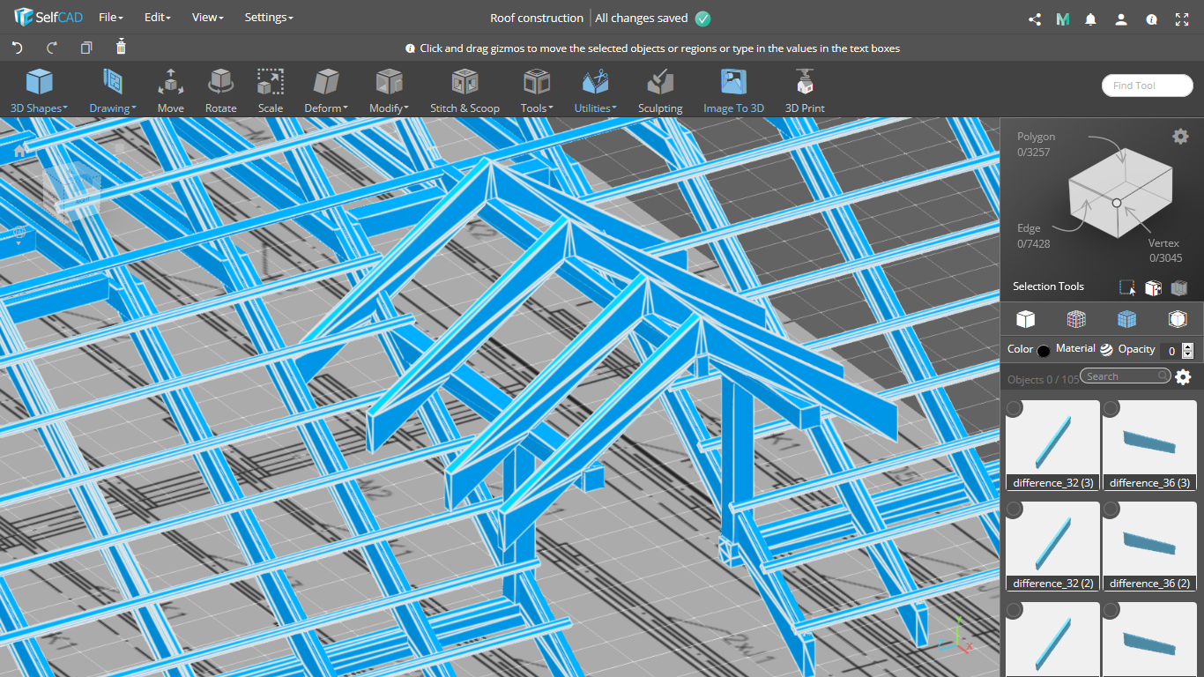Click the SelfCAD logo
The image size is (1204, 677).
coord(48,18)
